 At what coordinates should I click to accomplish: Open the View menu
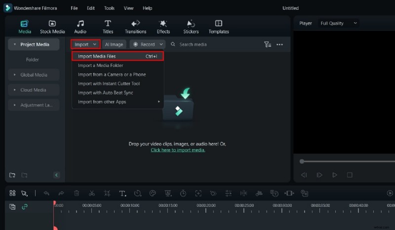coord(128,8)
